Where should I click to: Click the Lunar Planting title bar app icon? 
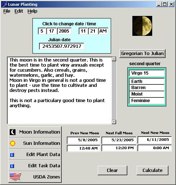[x=5, y=4]
